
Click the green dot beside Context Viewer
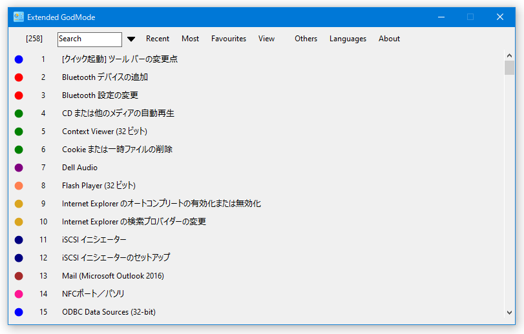click(19, 132)
